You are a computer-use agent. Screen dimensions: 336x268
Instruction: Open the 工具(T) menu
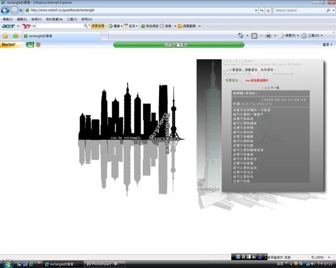point(72,19)
